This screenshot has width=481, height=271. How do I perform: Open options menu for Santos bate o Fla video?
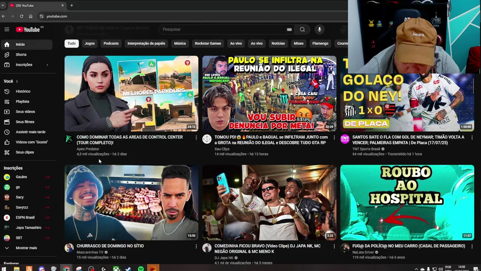coord(472,138)
